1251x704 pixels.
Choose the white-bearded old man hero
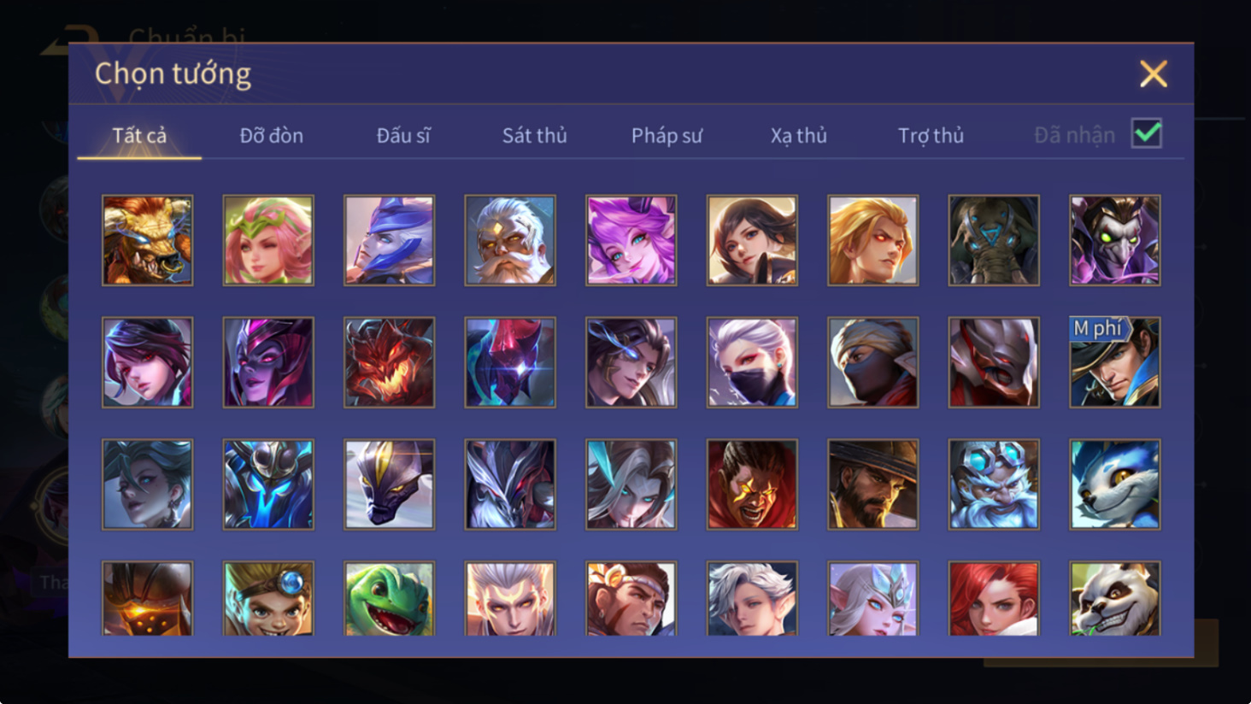(x=510, y=240)
